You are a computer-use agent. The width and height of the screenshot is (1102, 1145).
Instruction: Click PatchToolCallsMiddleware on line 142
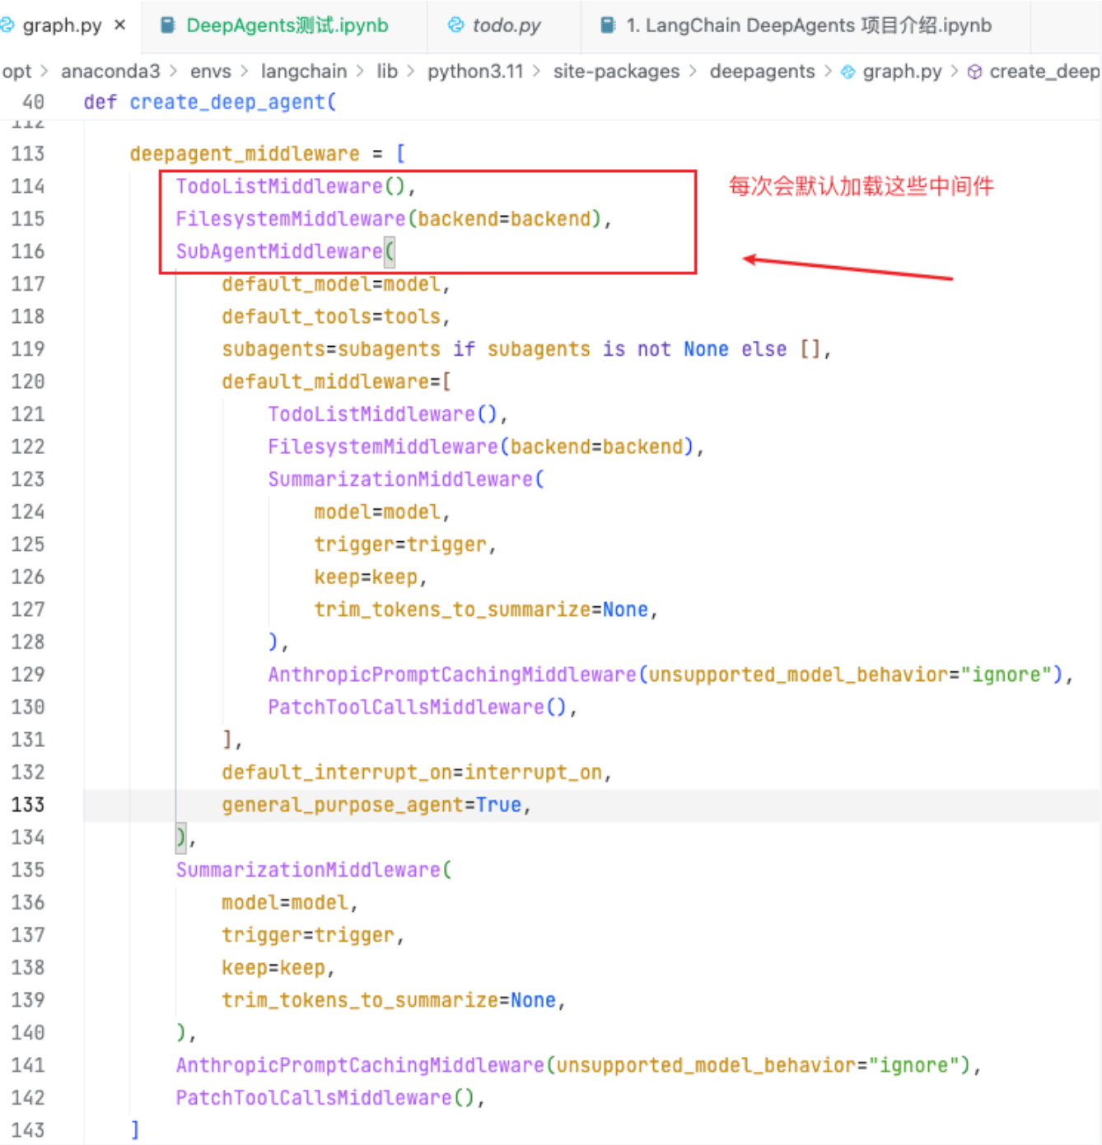[313, 1098]
